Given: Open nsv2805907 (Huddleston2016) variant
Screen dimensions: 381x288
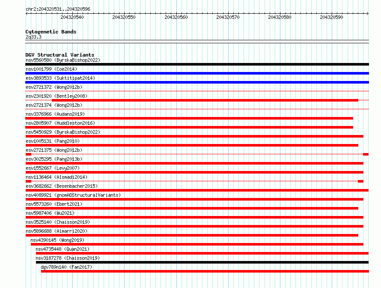Looking at the screenshot, I should tap(60, 123).
